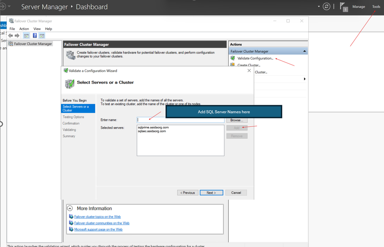
Task: Select the Select Servers or a Cluster step
Action: [x=78, y=108]
